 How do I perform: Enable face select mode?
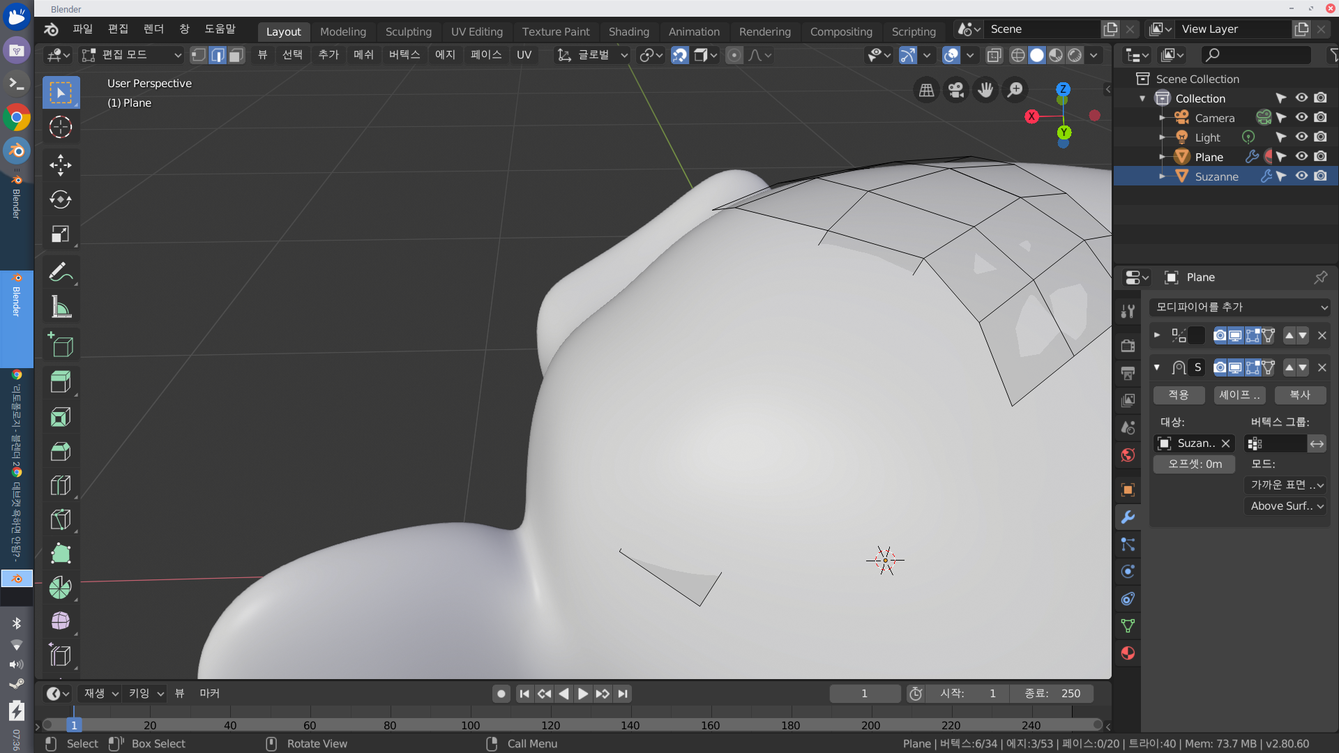[236, 55]
